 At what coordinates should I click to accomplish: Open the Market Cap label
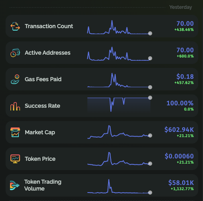coord(40,132)
